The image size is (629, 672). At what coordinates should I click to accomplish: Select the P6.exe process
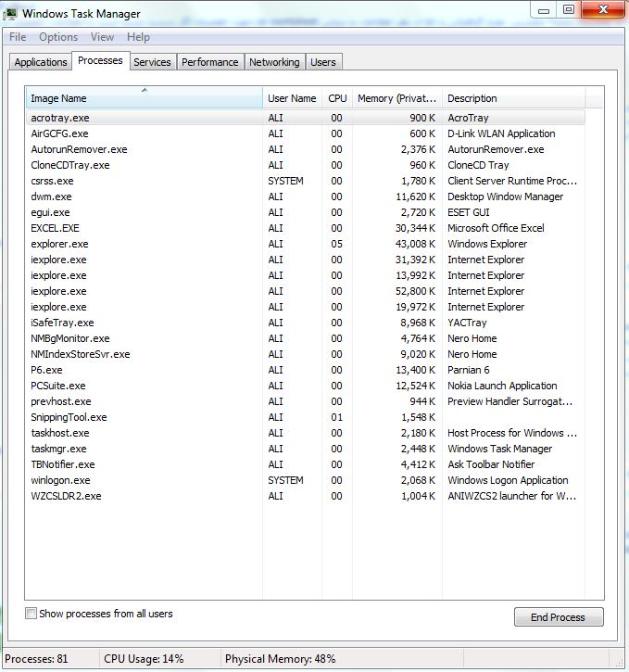306,370
